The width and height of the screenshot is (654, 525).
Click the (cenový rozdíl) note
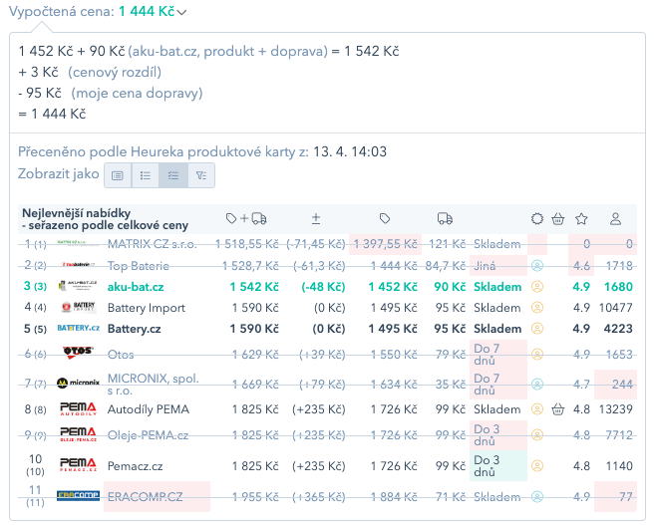(x=115, y=72)
